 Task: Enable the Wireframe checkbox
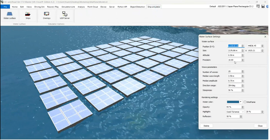click(x=245, y=102)
